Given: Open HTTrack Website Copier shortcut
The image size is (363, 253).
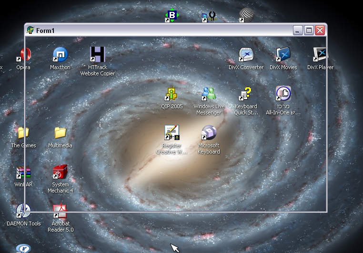Looking at the screenshot, I should [97, 55].
